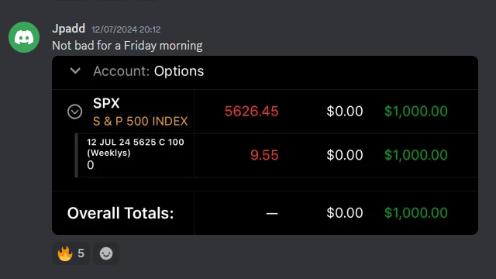The width and height of the screenshot is (496, 279).
Task: Open the Jpadd username profile
Action: pyautogui.click(x=69, y=29)
